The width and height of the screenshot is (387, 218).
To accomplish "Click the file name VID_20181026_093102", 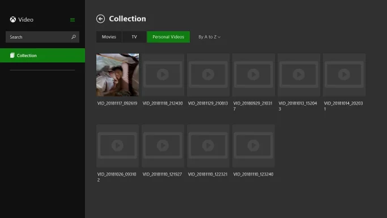I will pos(117,177).
